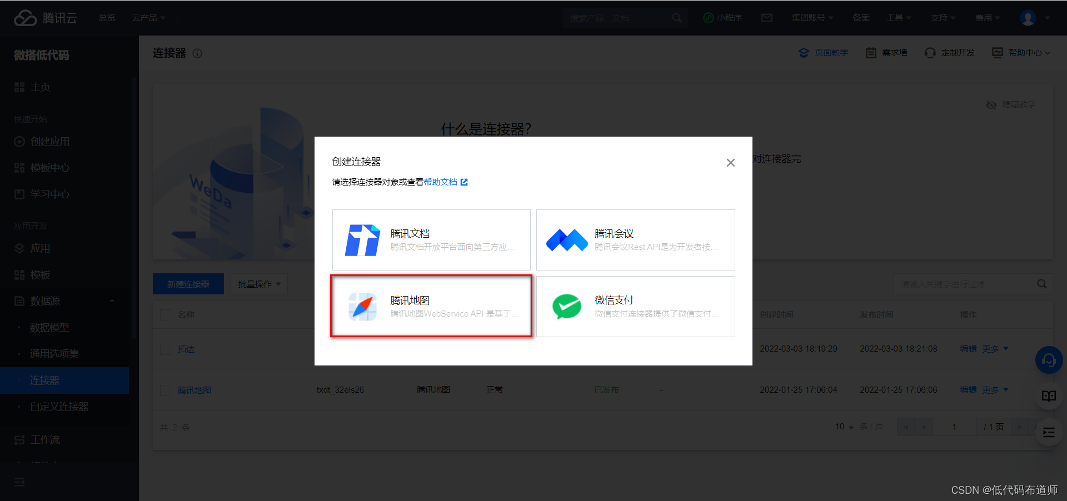Close the 创建连接器 dialog
Screen dimensions: 1067x501
(730, 163)
